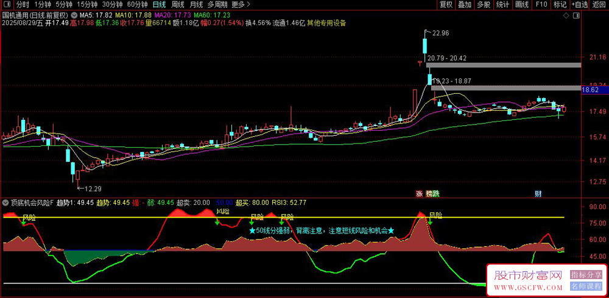Toggle the right-side panel icon
609x298 pixels.
(576, 16)
